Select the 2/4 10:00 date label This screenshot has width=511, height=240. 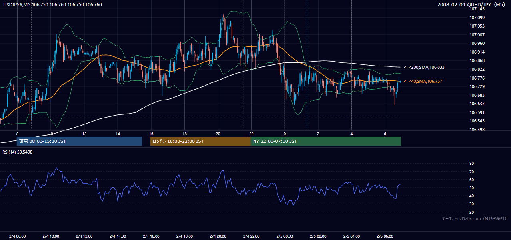[51, 236]
